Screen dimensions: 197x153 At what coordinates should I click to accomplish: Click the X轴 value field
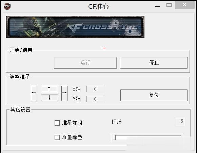[x=95, y=89]
